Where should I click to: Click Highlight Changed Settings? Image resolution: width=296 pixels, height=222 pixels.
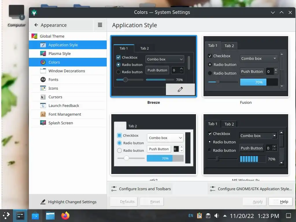coord(69,202)
